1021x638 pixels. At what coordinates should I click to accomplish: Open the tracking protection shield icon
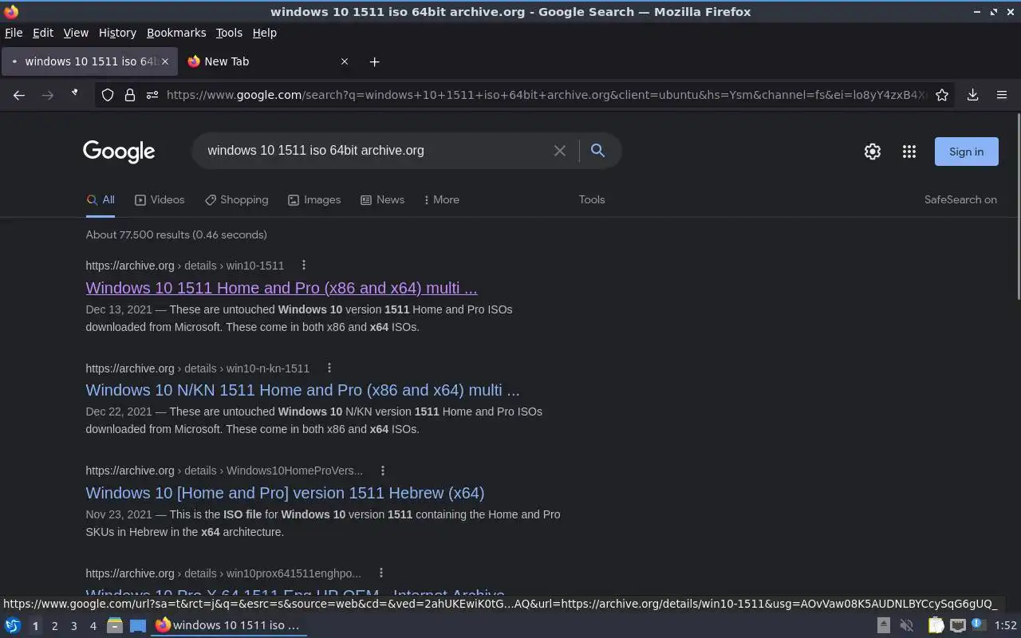point(108,95)
